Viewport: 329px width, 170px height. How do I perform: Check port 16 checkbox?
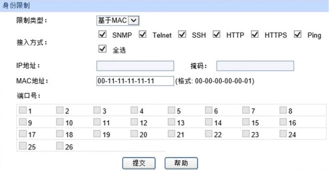pyautogui.click(x=283, y=121)
